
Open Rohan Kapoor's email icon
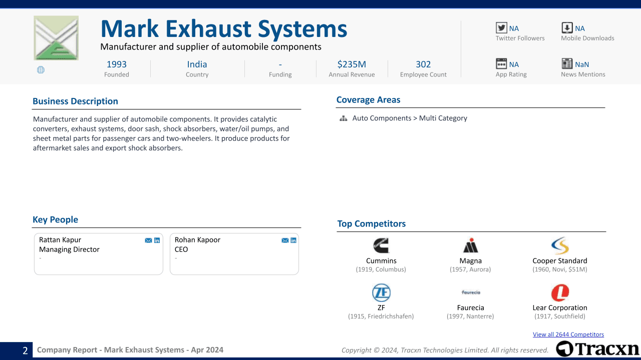284,240
